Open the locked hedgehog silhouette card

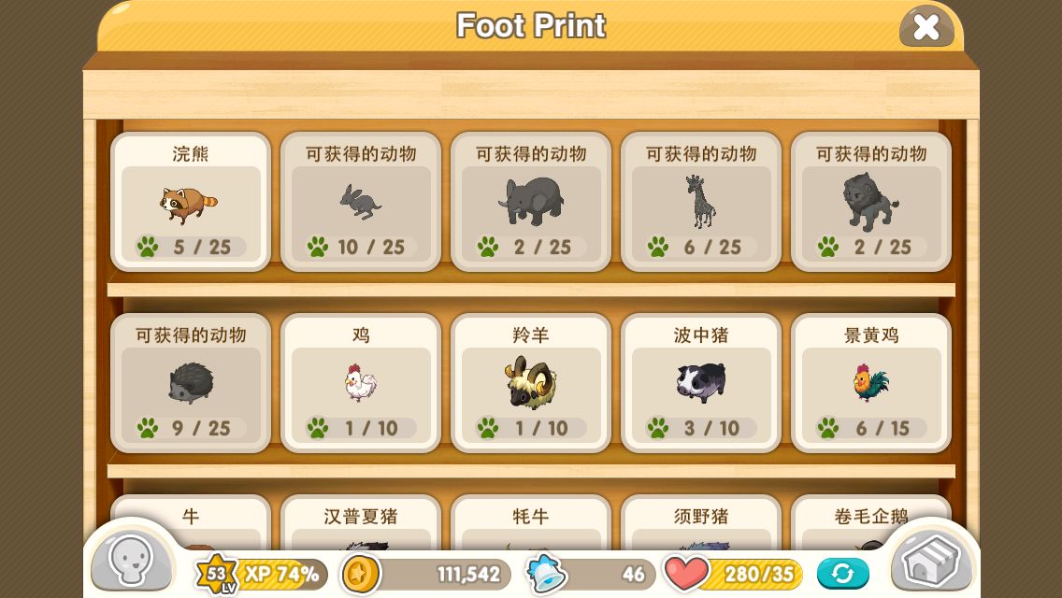pos(191,383)
